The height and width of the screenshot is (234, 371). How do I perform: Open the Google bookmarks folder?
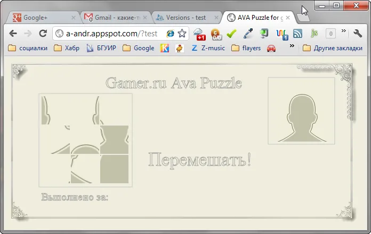pos(139,48)
